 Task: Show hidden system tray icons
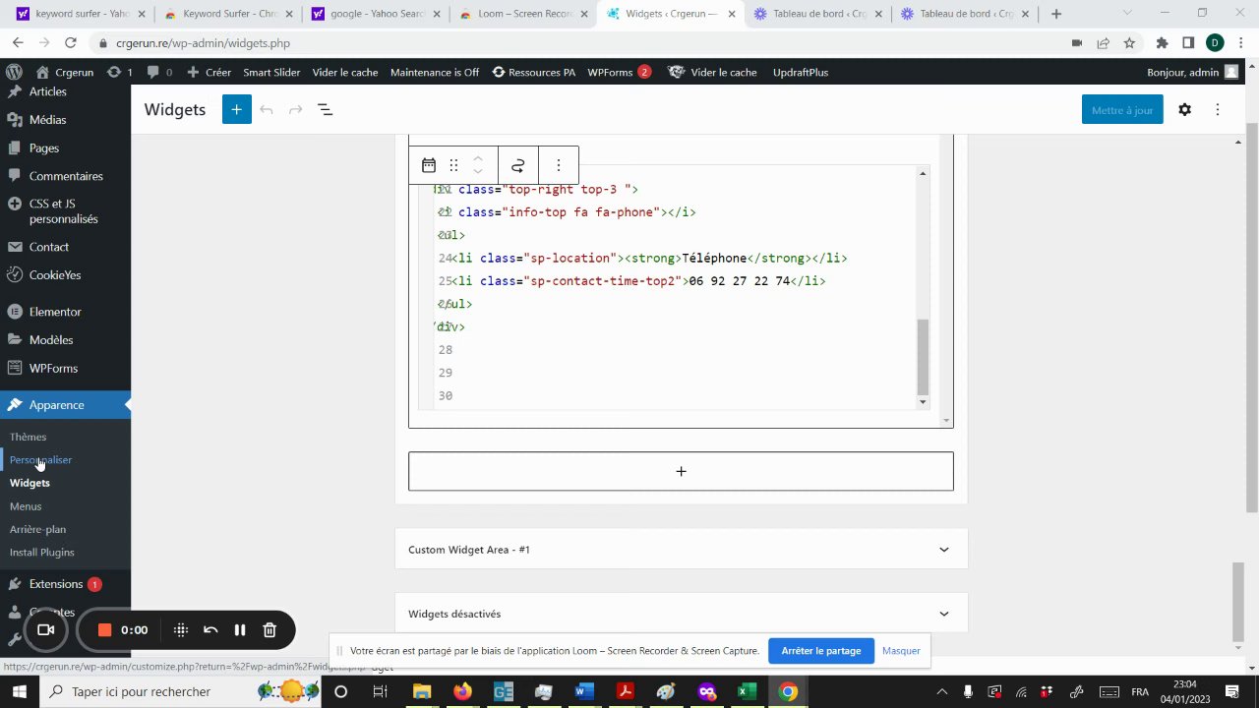(x=942, y=692)
